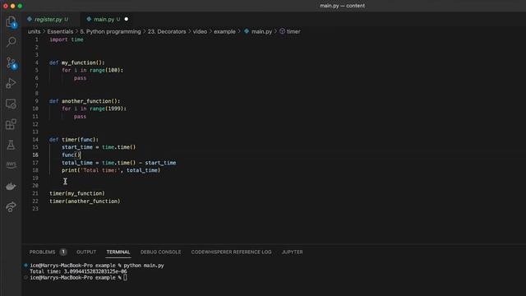Open the Testing flask view
The image size is (526, 296).
coord(11,145)
